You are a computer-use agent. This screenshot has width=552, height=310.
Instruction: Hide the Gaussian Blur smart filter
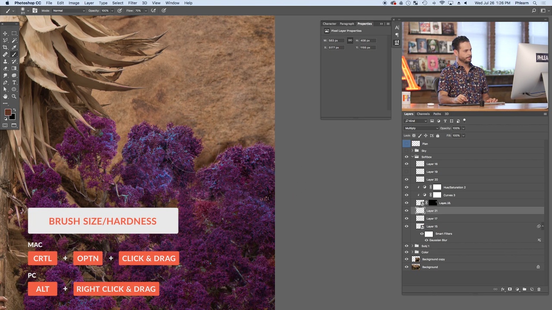(427, 240)
